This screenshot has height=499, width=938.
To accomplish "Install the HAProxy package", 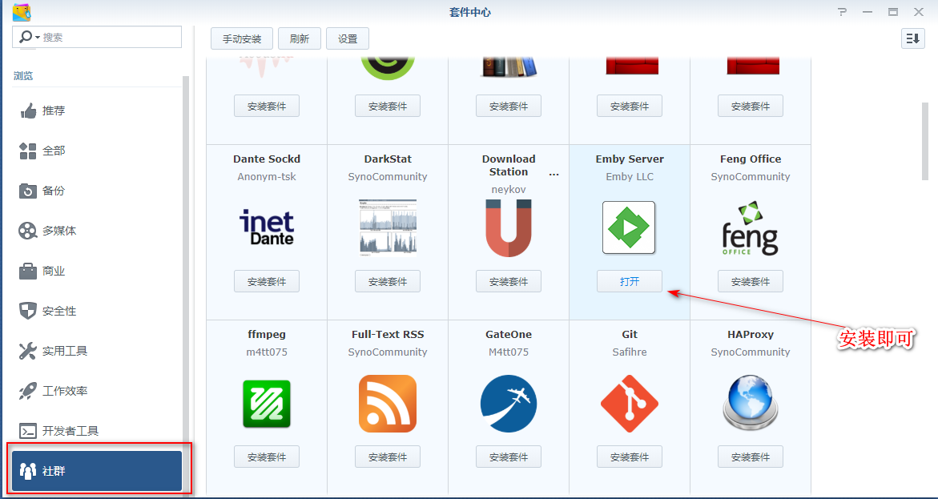I will point(751,457).
